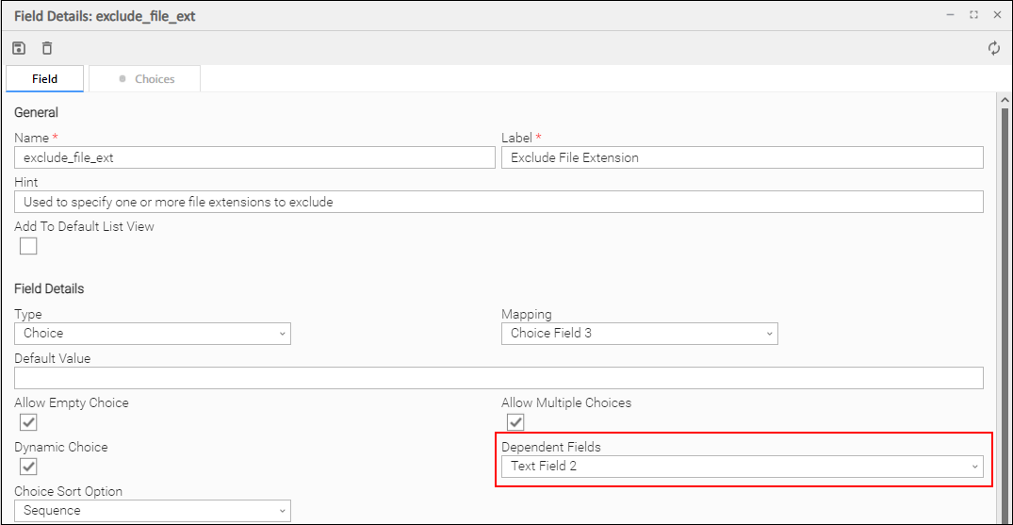Open the Type dropdown
Viewport: 1013px width, 525px height.
pyautogui.click(x=153, y=333)
